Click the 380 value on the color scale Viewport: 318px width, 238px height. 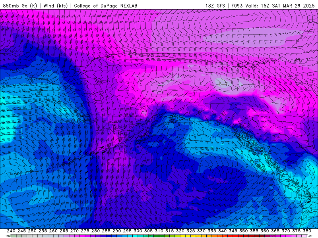(x=307, y=231)
